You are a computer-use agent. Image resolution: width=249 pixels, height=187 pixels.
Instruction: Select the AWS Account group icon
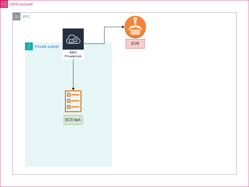4,4
